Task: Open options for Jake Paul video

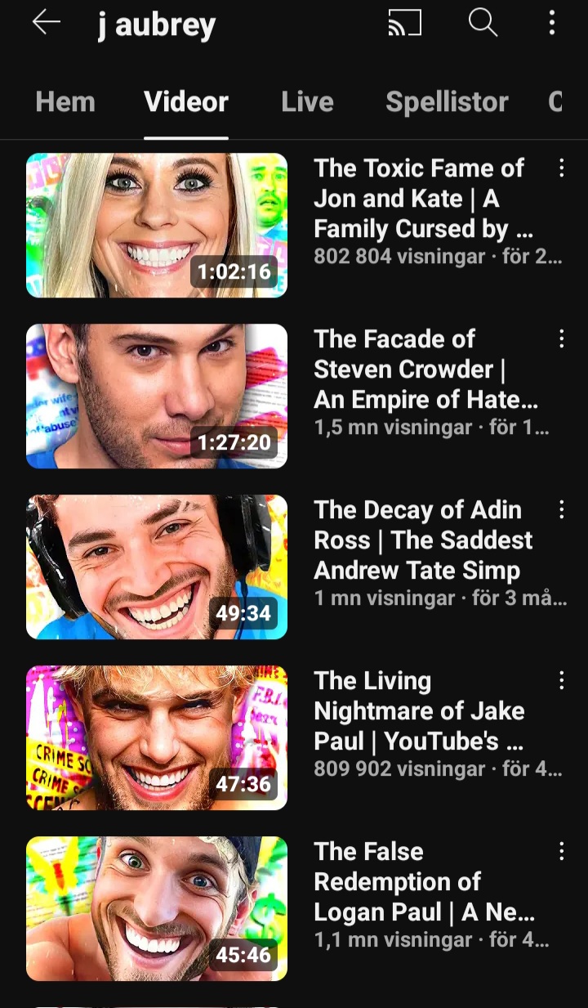Action: (x=561, y=681)
